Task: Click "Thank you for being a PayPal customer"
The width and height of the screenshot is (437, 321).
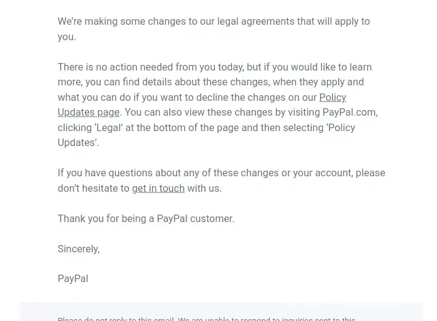Action: click(x=146, y=218)
